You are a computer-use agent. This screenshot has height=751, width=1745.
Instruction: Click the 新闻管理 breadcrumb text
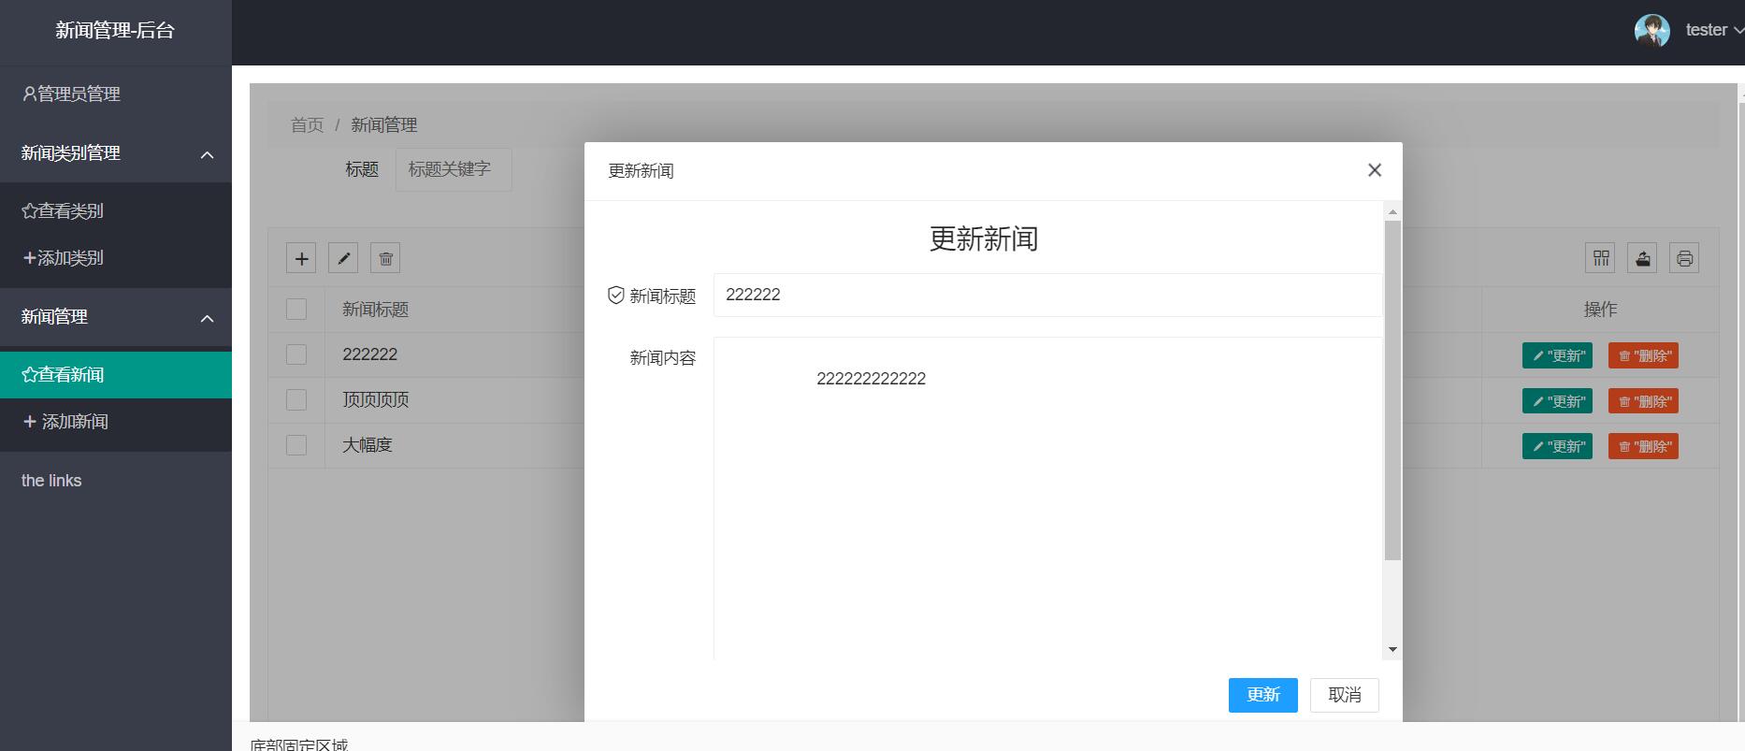[x=383, y=124]
